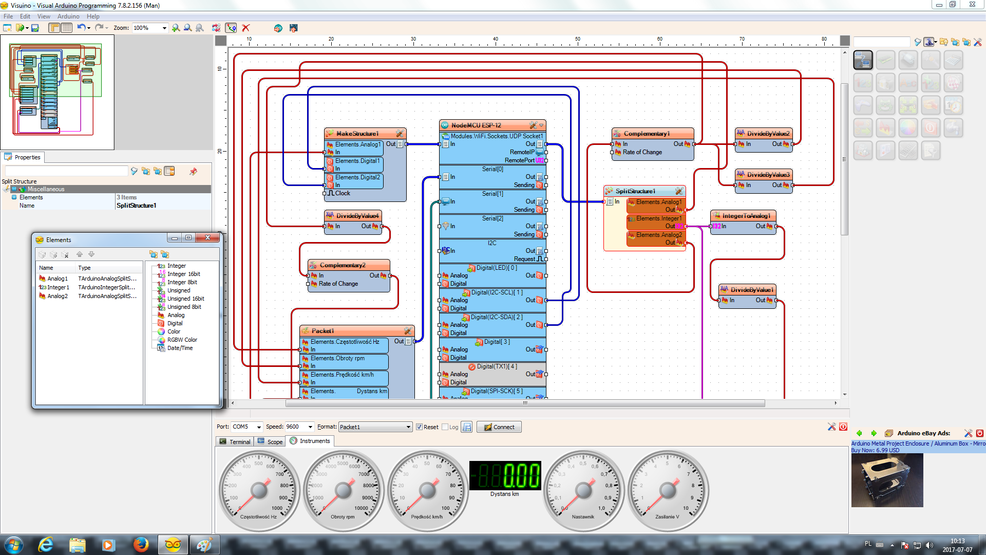Switch to the Terminal tab
This screenshot has height=555, width=986.
coord(235,441)
